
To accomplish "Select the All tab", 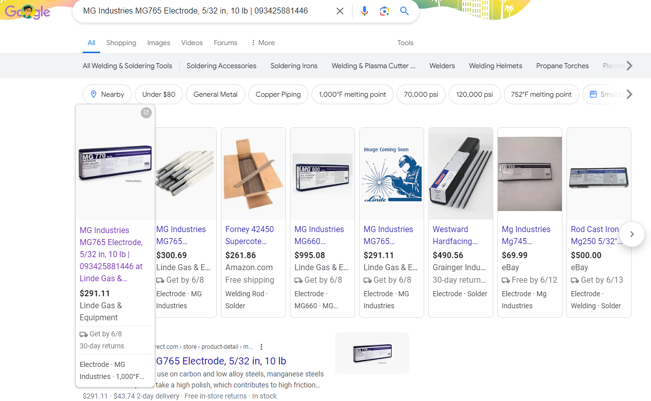I will click(91, 43).
